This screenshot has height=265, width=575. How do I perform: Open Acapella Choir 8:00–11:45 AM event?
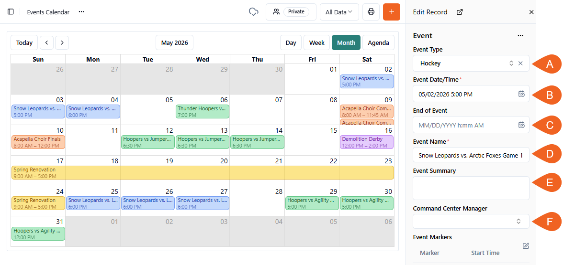click(x=367, y=112)
